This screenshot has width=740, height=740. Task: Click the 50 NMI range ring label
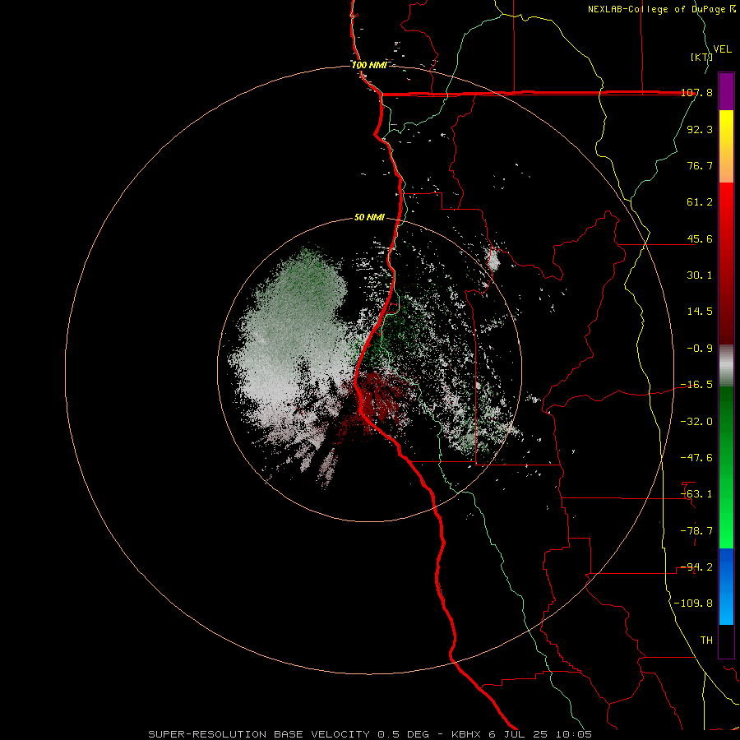coord(369,218)
